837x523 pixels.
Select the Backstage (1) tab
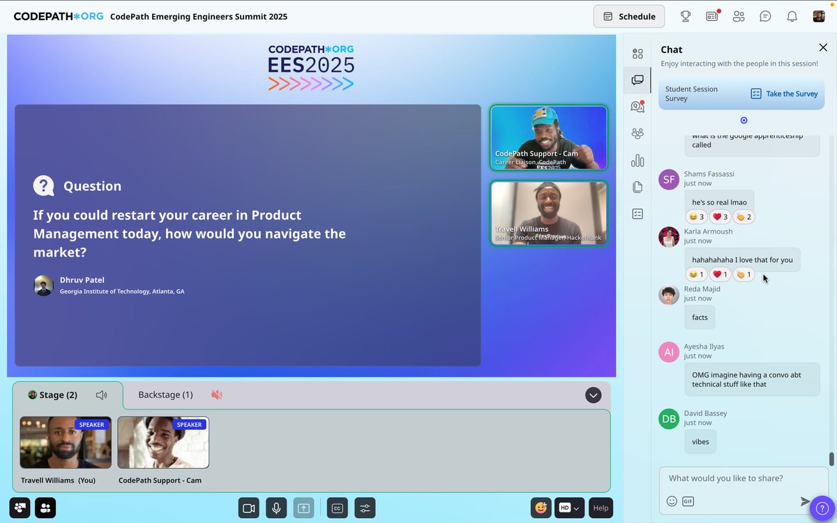coord(165,395)
